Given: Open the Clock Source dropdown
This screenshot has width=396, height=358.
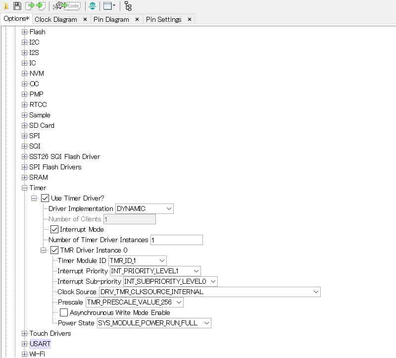Looking at the screenshot, I should click(x=209, y=292).
